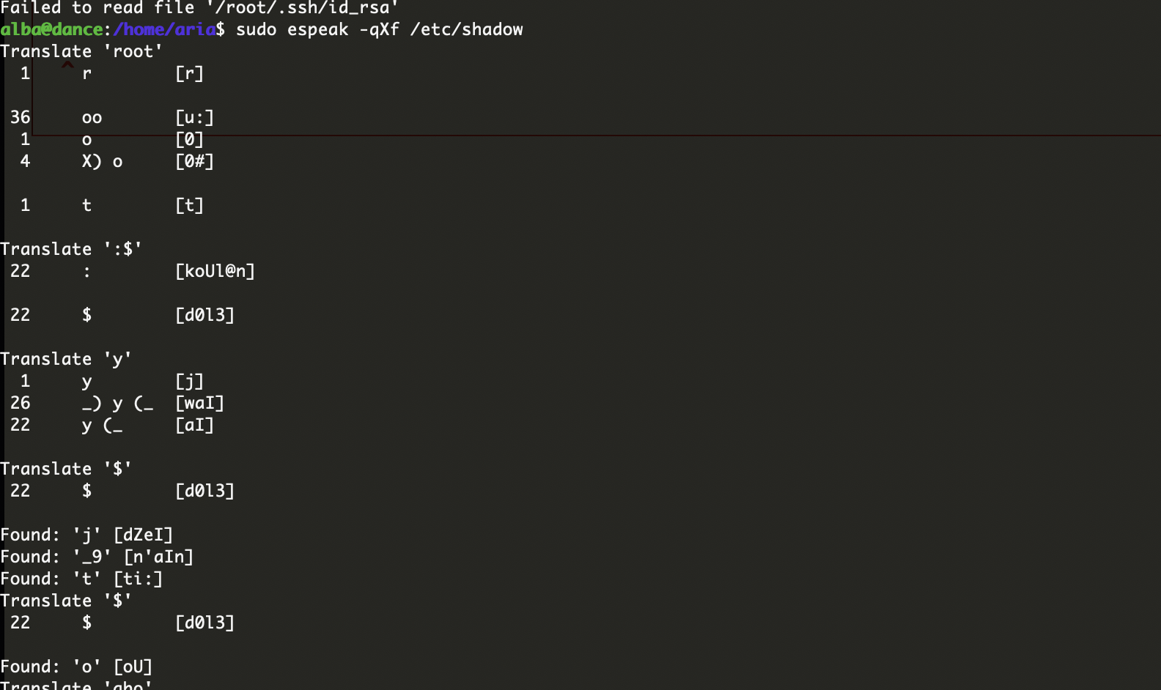Click the Translate ':$' line
1161x690 pixels.
[x=71, y=249]
